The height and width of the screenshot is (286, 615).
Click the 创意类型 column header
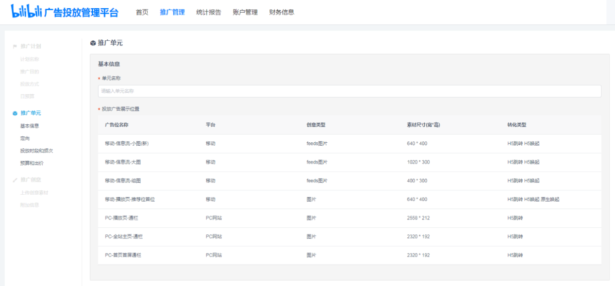pos(316,125)
